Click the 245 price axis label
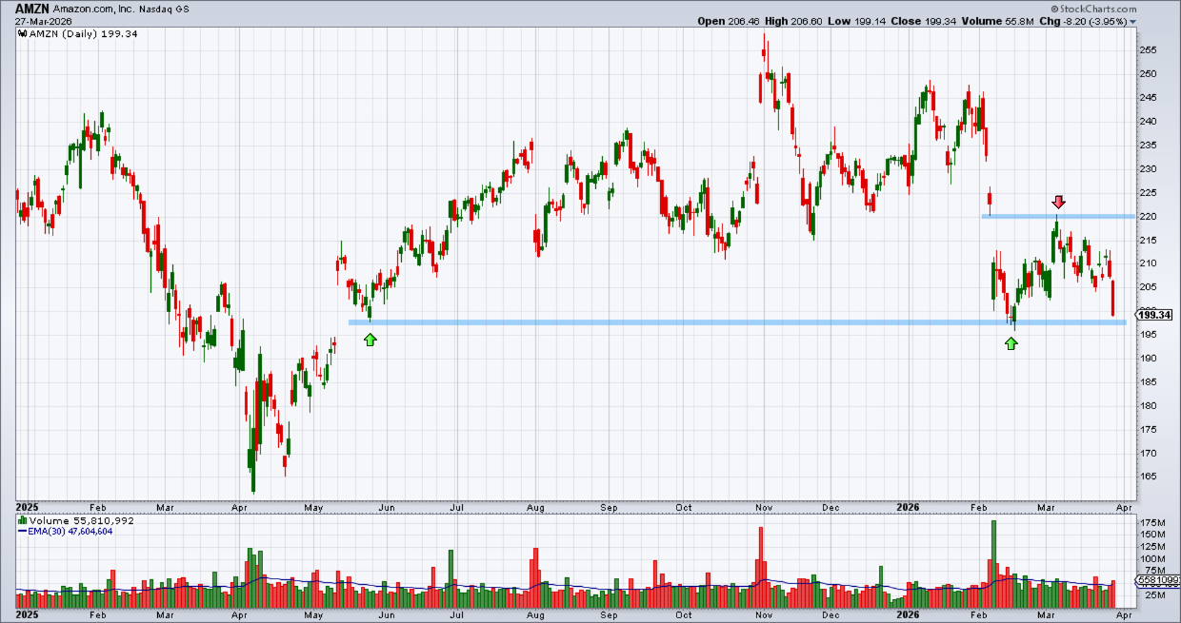Image resolution: width=1181 pixels, height=623 pixels. 1148,98
